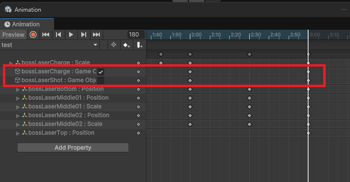Open keyframe menu for bossLaserMiddle01 : Position

click(138, 98)
